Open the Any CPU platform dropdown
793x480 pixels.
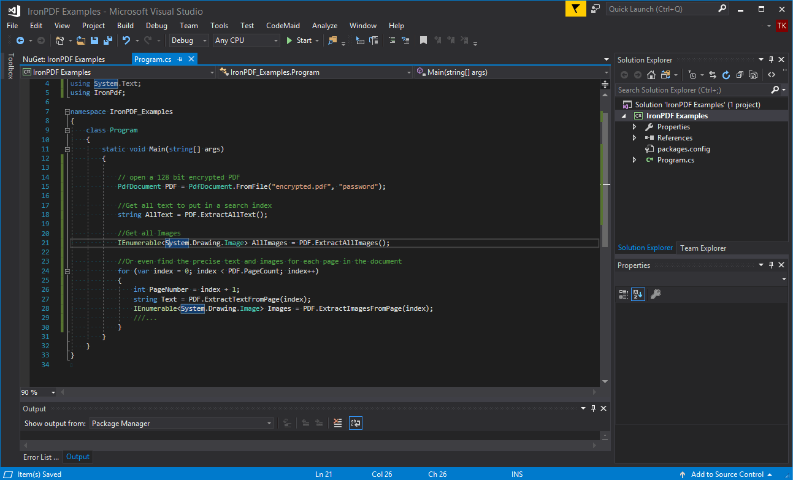[x=247, y=40]
